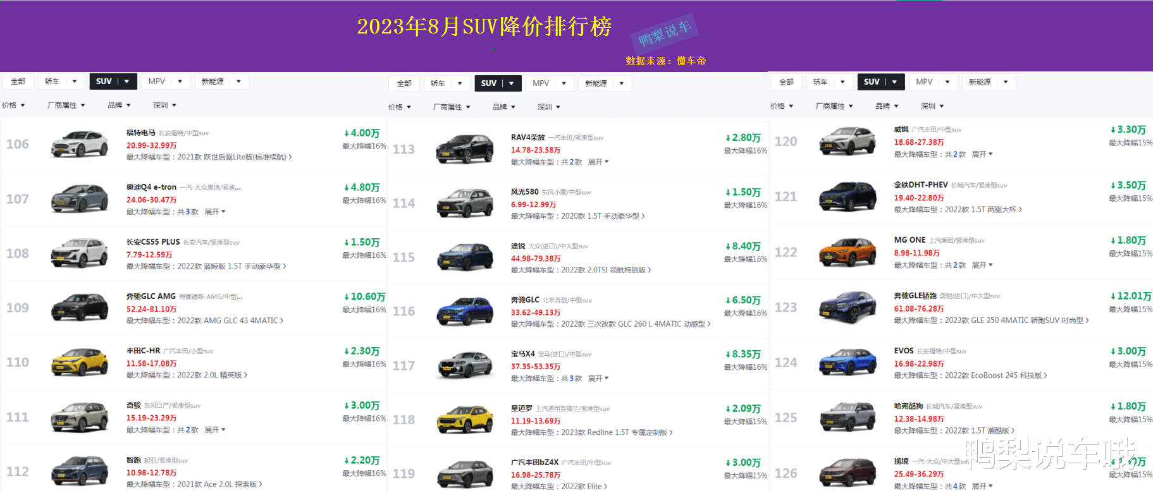1153x493 pixels.
Task: Click the orange MG ONE car image
Action: click(848, 252)
